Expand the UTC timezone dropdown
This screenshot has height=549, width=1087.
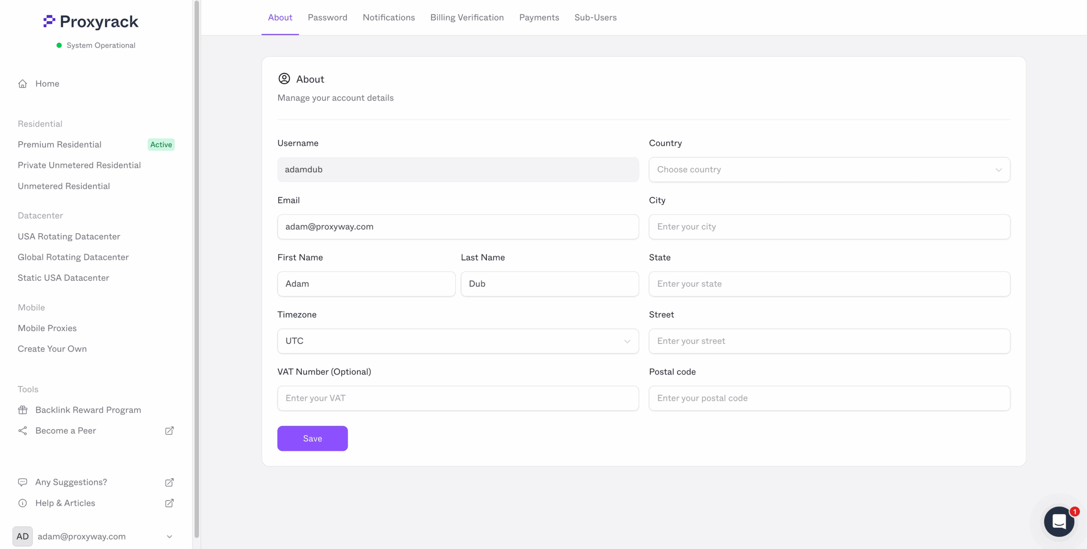458,341
